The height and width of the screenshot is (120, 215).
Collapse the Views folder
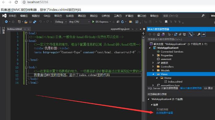click(153, 74)
